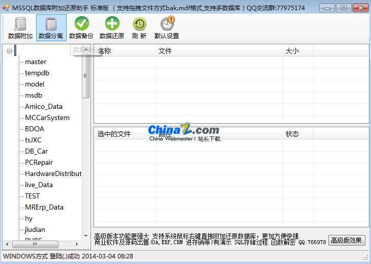Viewport: 371px width, 264px height.
Task: Collapse the database tree root node
Action: click(9, 51)
